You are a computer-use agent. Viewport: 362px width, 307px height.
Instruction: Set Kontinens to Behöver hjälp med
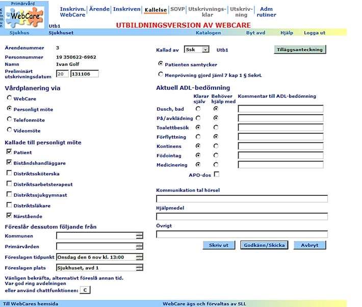click(216, 146)
